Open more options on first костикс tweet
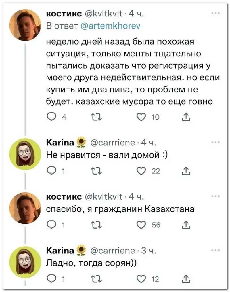 click(x=214, y=14)
